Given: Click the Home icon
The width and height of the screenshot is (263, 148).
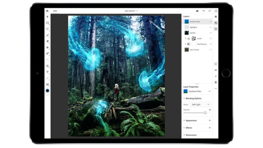Looking at the screenshot, I should tap(47, 11).
